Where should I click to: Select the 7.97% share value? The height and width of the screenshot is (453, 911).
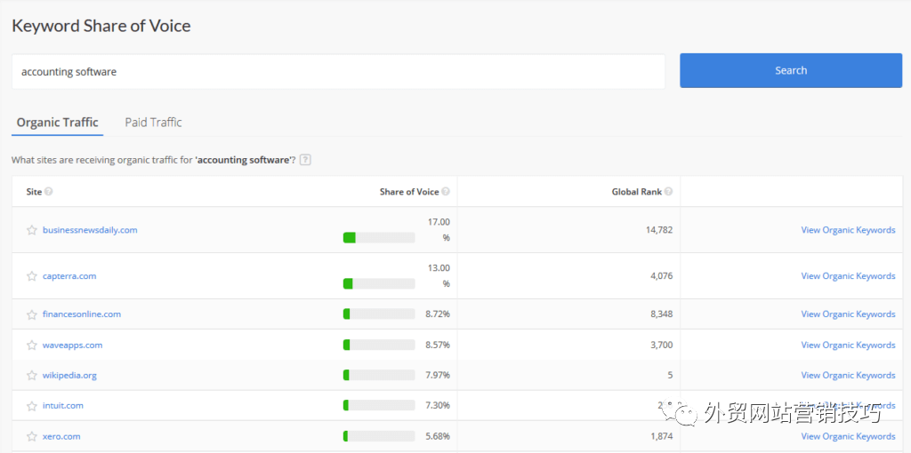438,375
